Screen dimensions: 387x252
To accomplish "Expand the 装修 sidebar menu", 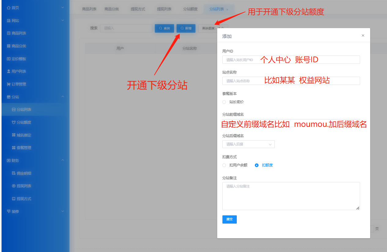I will pyautogui.click(x=63, y=211).
